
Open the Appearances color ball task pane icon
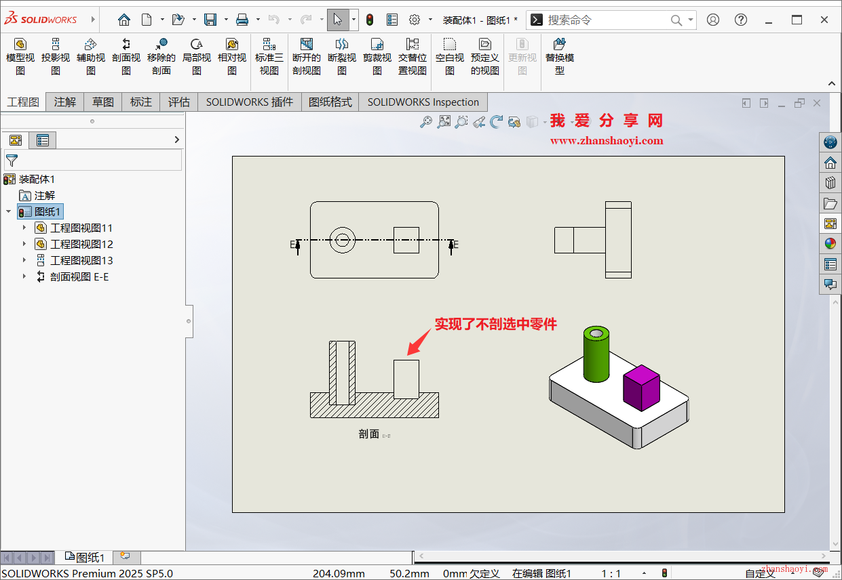pos(830,244)
